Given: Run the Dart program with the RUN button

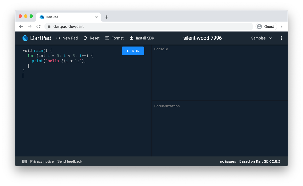Looking at the screenshot, I should click(x=133, y=51).
